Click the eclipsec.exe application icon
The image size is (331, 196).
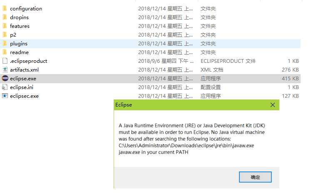(x=5, y=96)
